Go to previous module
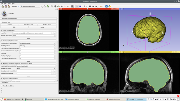The width and height of the screenshot is (180, 101). point(45,6)
